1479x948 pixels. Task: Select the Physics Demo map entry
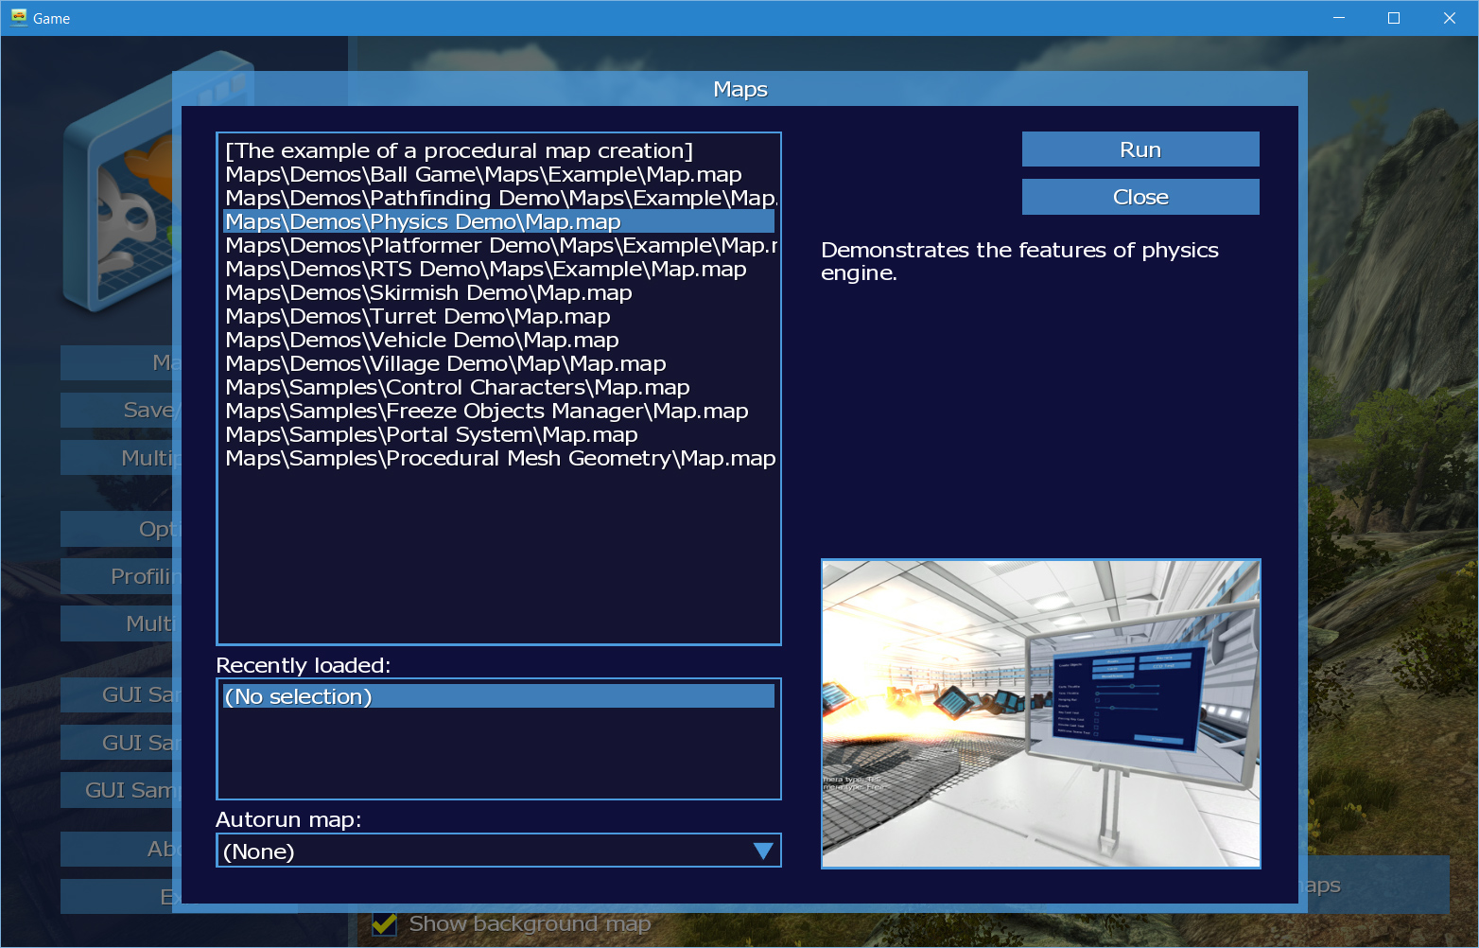pos(423,222)
